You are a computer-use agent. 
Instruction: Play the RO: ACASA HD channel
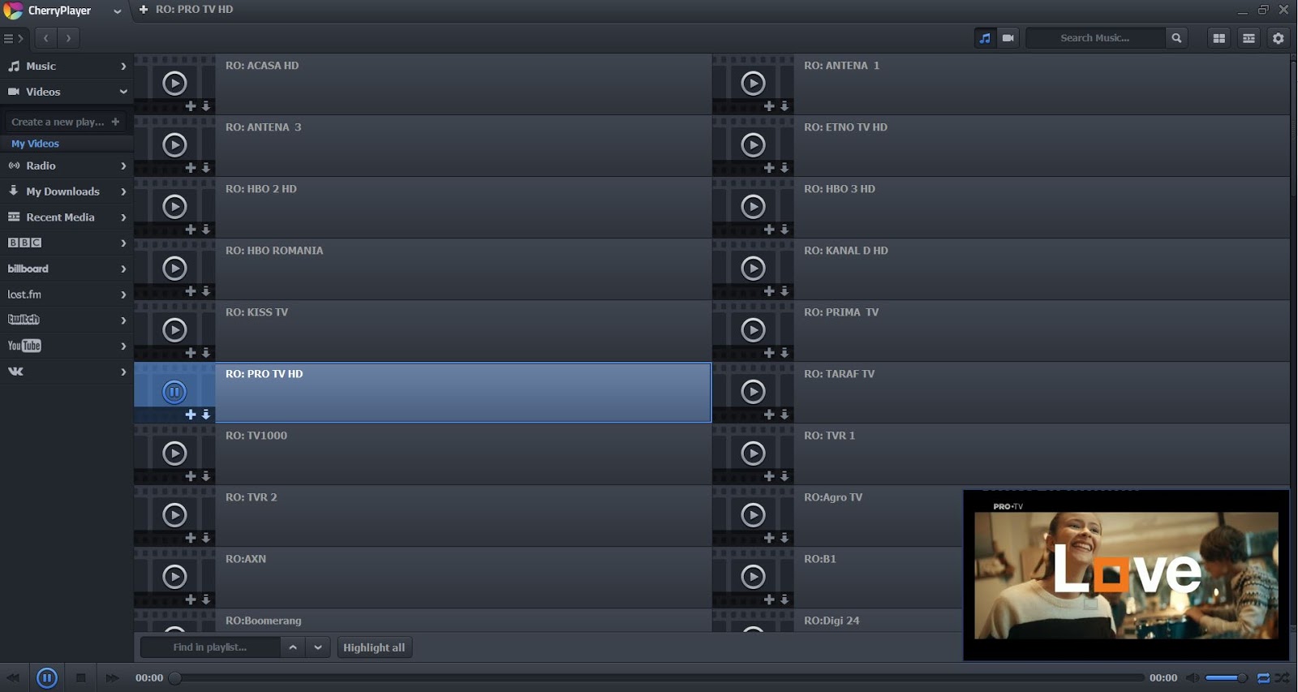tap(174, 84)
